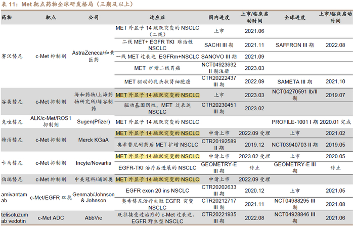The height and width of the screenshot is (226, 354).
Task: Click the date '2019.12' in 特泊替尼 row
Action: (x=254, y=145)
